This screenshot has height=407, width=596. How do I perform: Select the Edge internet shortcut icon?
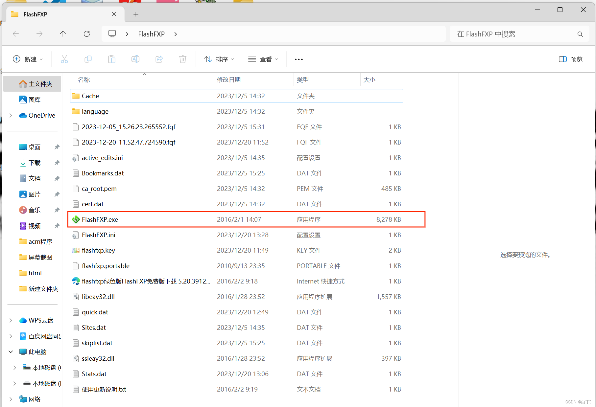pos(76,281)
